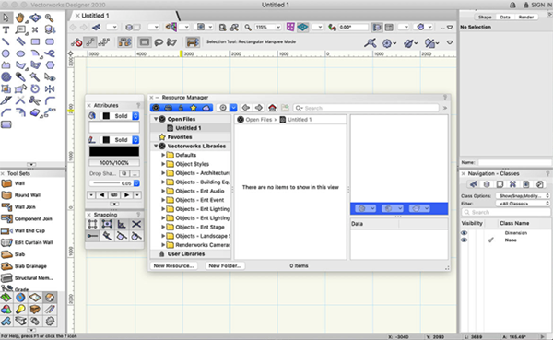
Task: Select the Text tool
Action: pos(6,29)
